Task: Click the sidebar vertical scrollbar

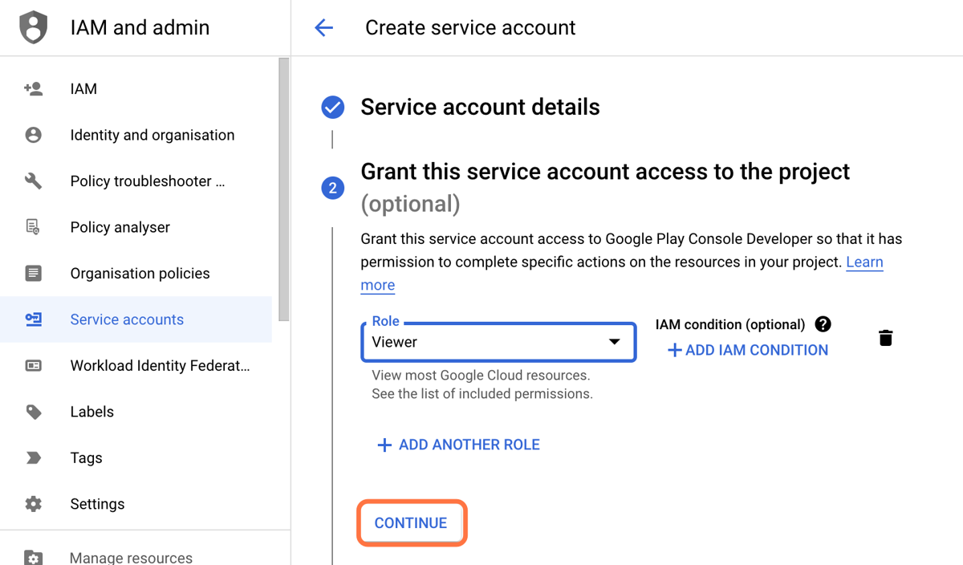Action: [283, 189]
